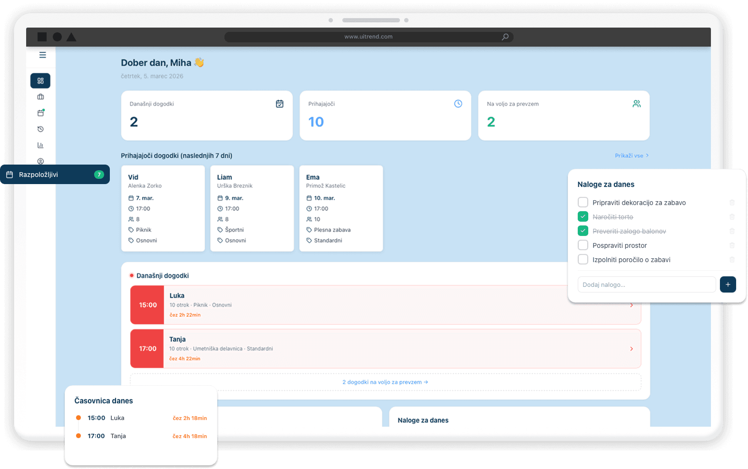Viewport: 748px width, 469px height.
Task: Click the 'Prikaži vse' link with chevron
Action: (x=631, y=156)
